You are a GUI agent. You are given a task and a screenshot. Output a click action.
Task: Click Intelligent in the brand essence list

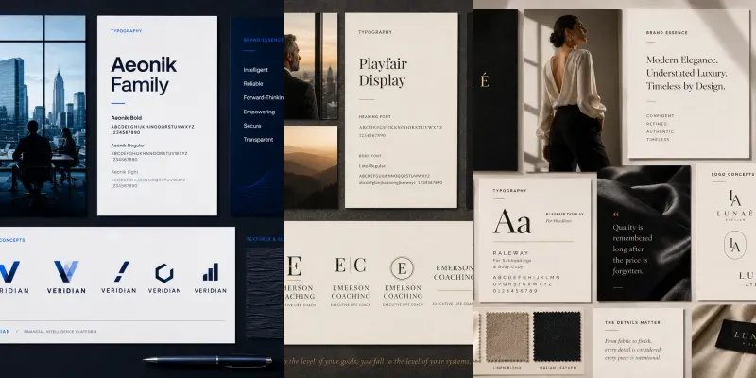click(255, 70)
